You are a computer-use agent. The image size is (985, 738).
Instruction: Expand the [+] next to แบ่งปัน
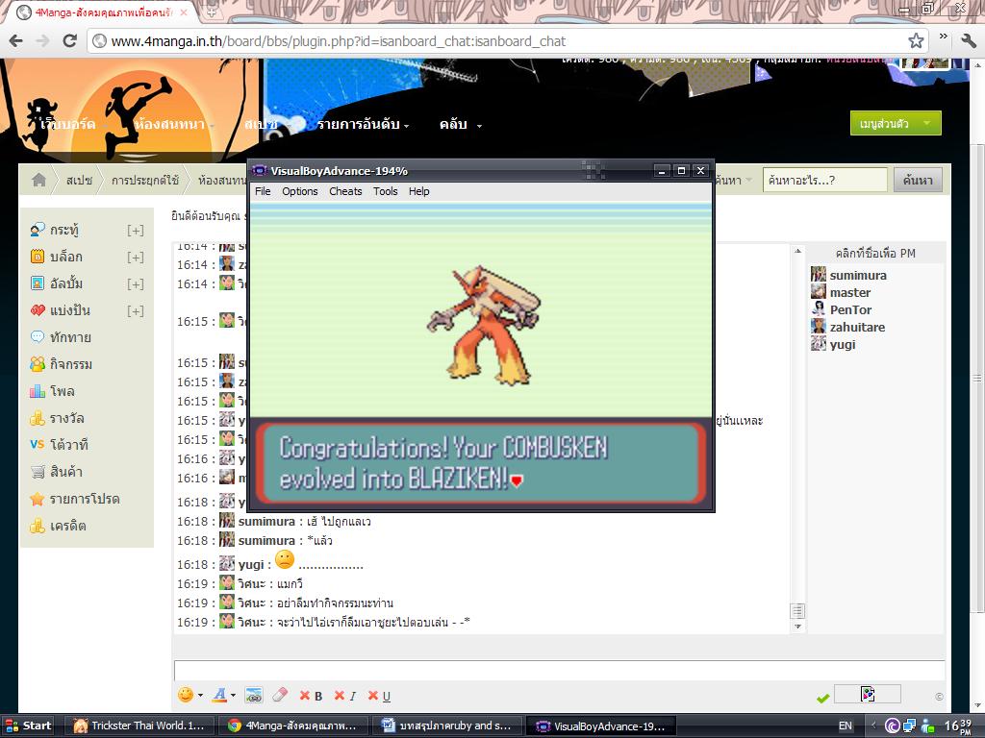tap(135, 311)
